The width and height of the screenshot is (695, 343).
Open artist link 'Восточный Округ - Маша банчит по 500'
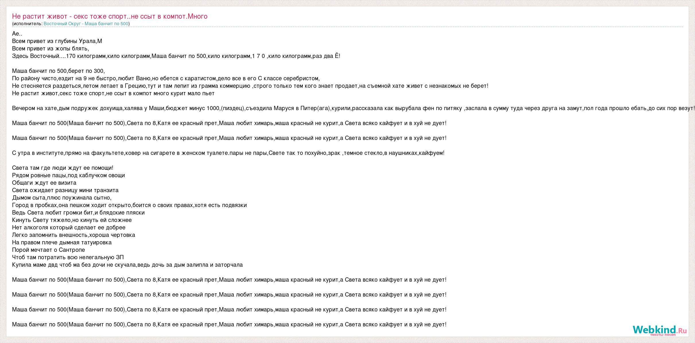coord(86,24)
